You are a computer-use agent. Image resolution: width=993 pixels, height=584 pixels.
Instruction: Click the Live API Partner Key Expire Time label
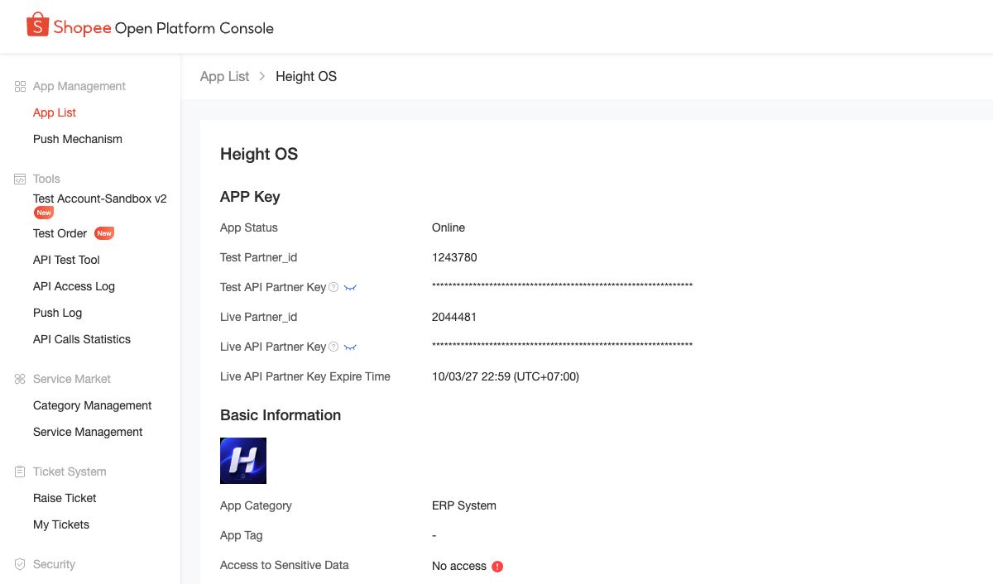point(305,376)
